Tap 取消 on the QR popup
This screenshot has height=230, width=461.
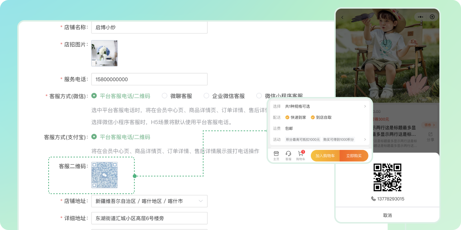(388, 215)
